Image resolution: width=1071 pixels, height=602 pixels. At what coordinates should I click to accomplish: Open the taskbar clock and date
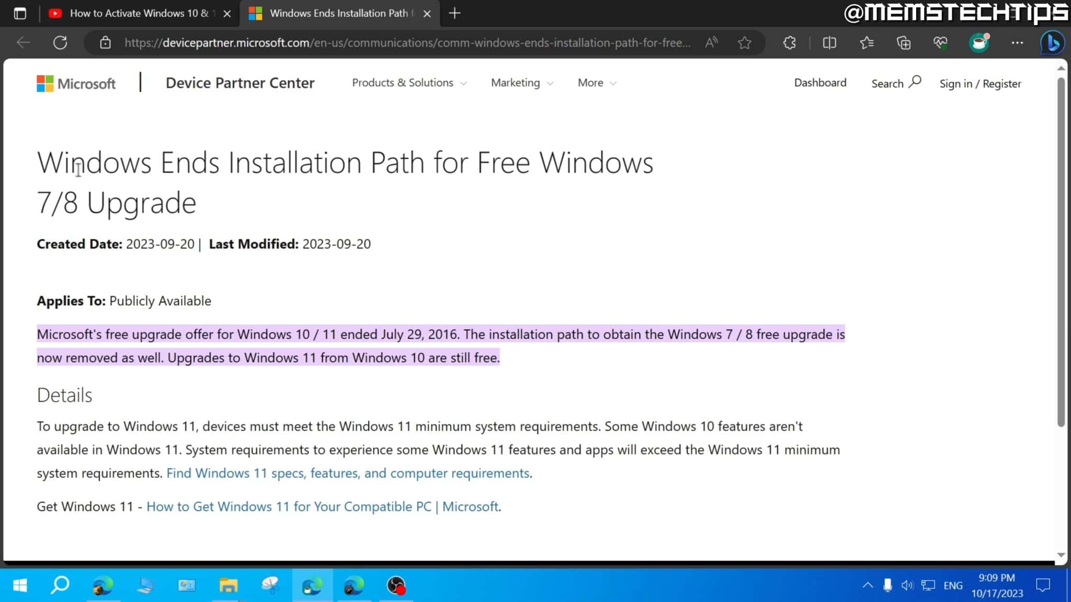(x=997, y=585)
